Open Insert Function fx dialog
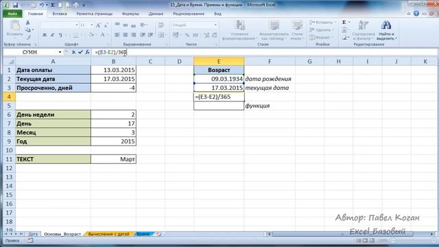This screenshot has width=439, height=247. point(87,52)
